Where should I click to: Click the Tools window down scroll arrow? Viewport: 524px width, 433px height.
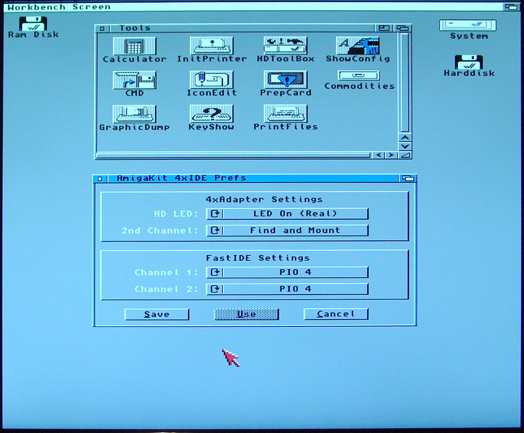[x=405, y=146]
